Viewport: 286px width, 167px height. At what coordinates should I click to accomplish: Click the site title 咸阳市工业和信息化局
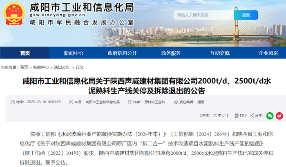82,7
